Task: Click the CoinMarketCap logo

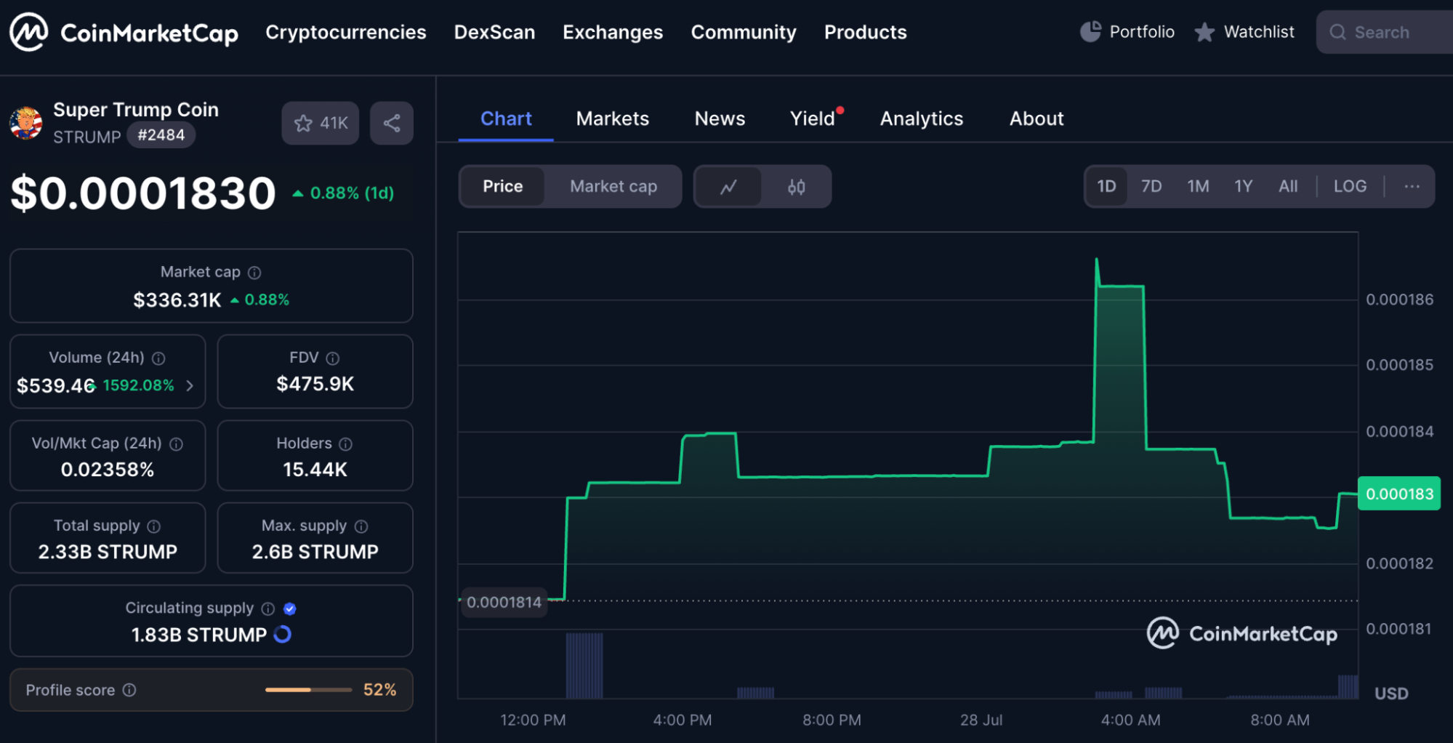Action: point(124,32)
